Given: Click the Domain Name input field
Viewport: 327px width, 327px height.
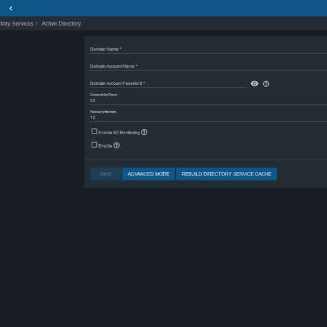Looking at the screenshot, I should tap(208, 49).
